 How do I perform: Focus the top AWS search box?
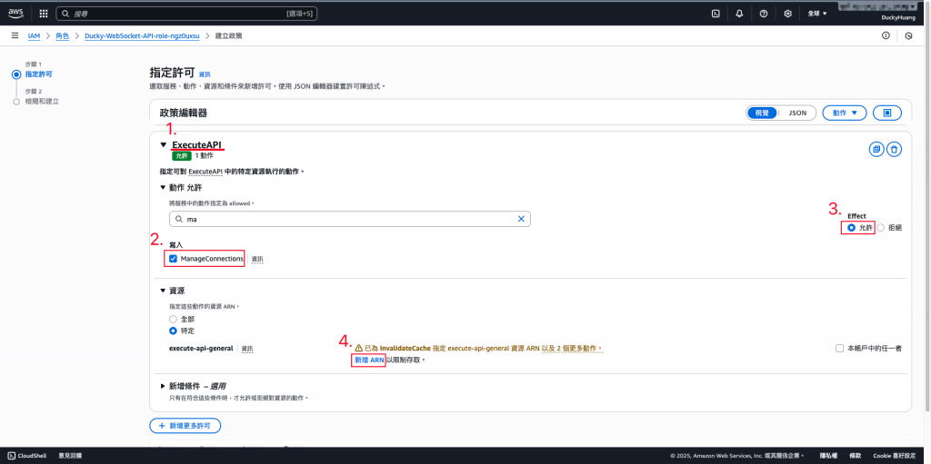(186, 13)
